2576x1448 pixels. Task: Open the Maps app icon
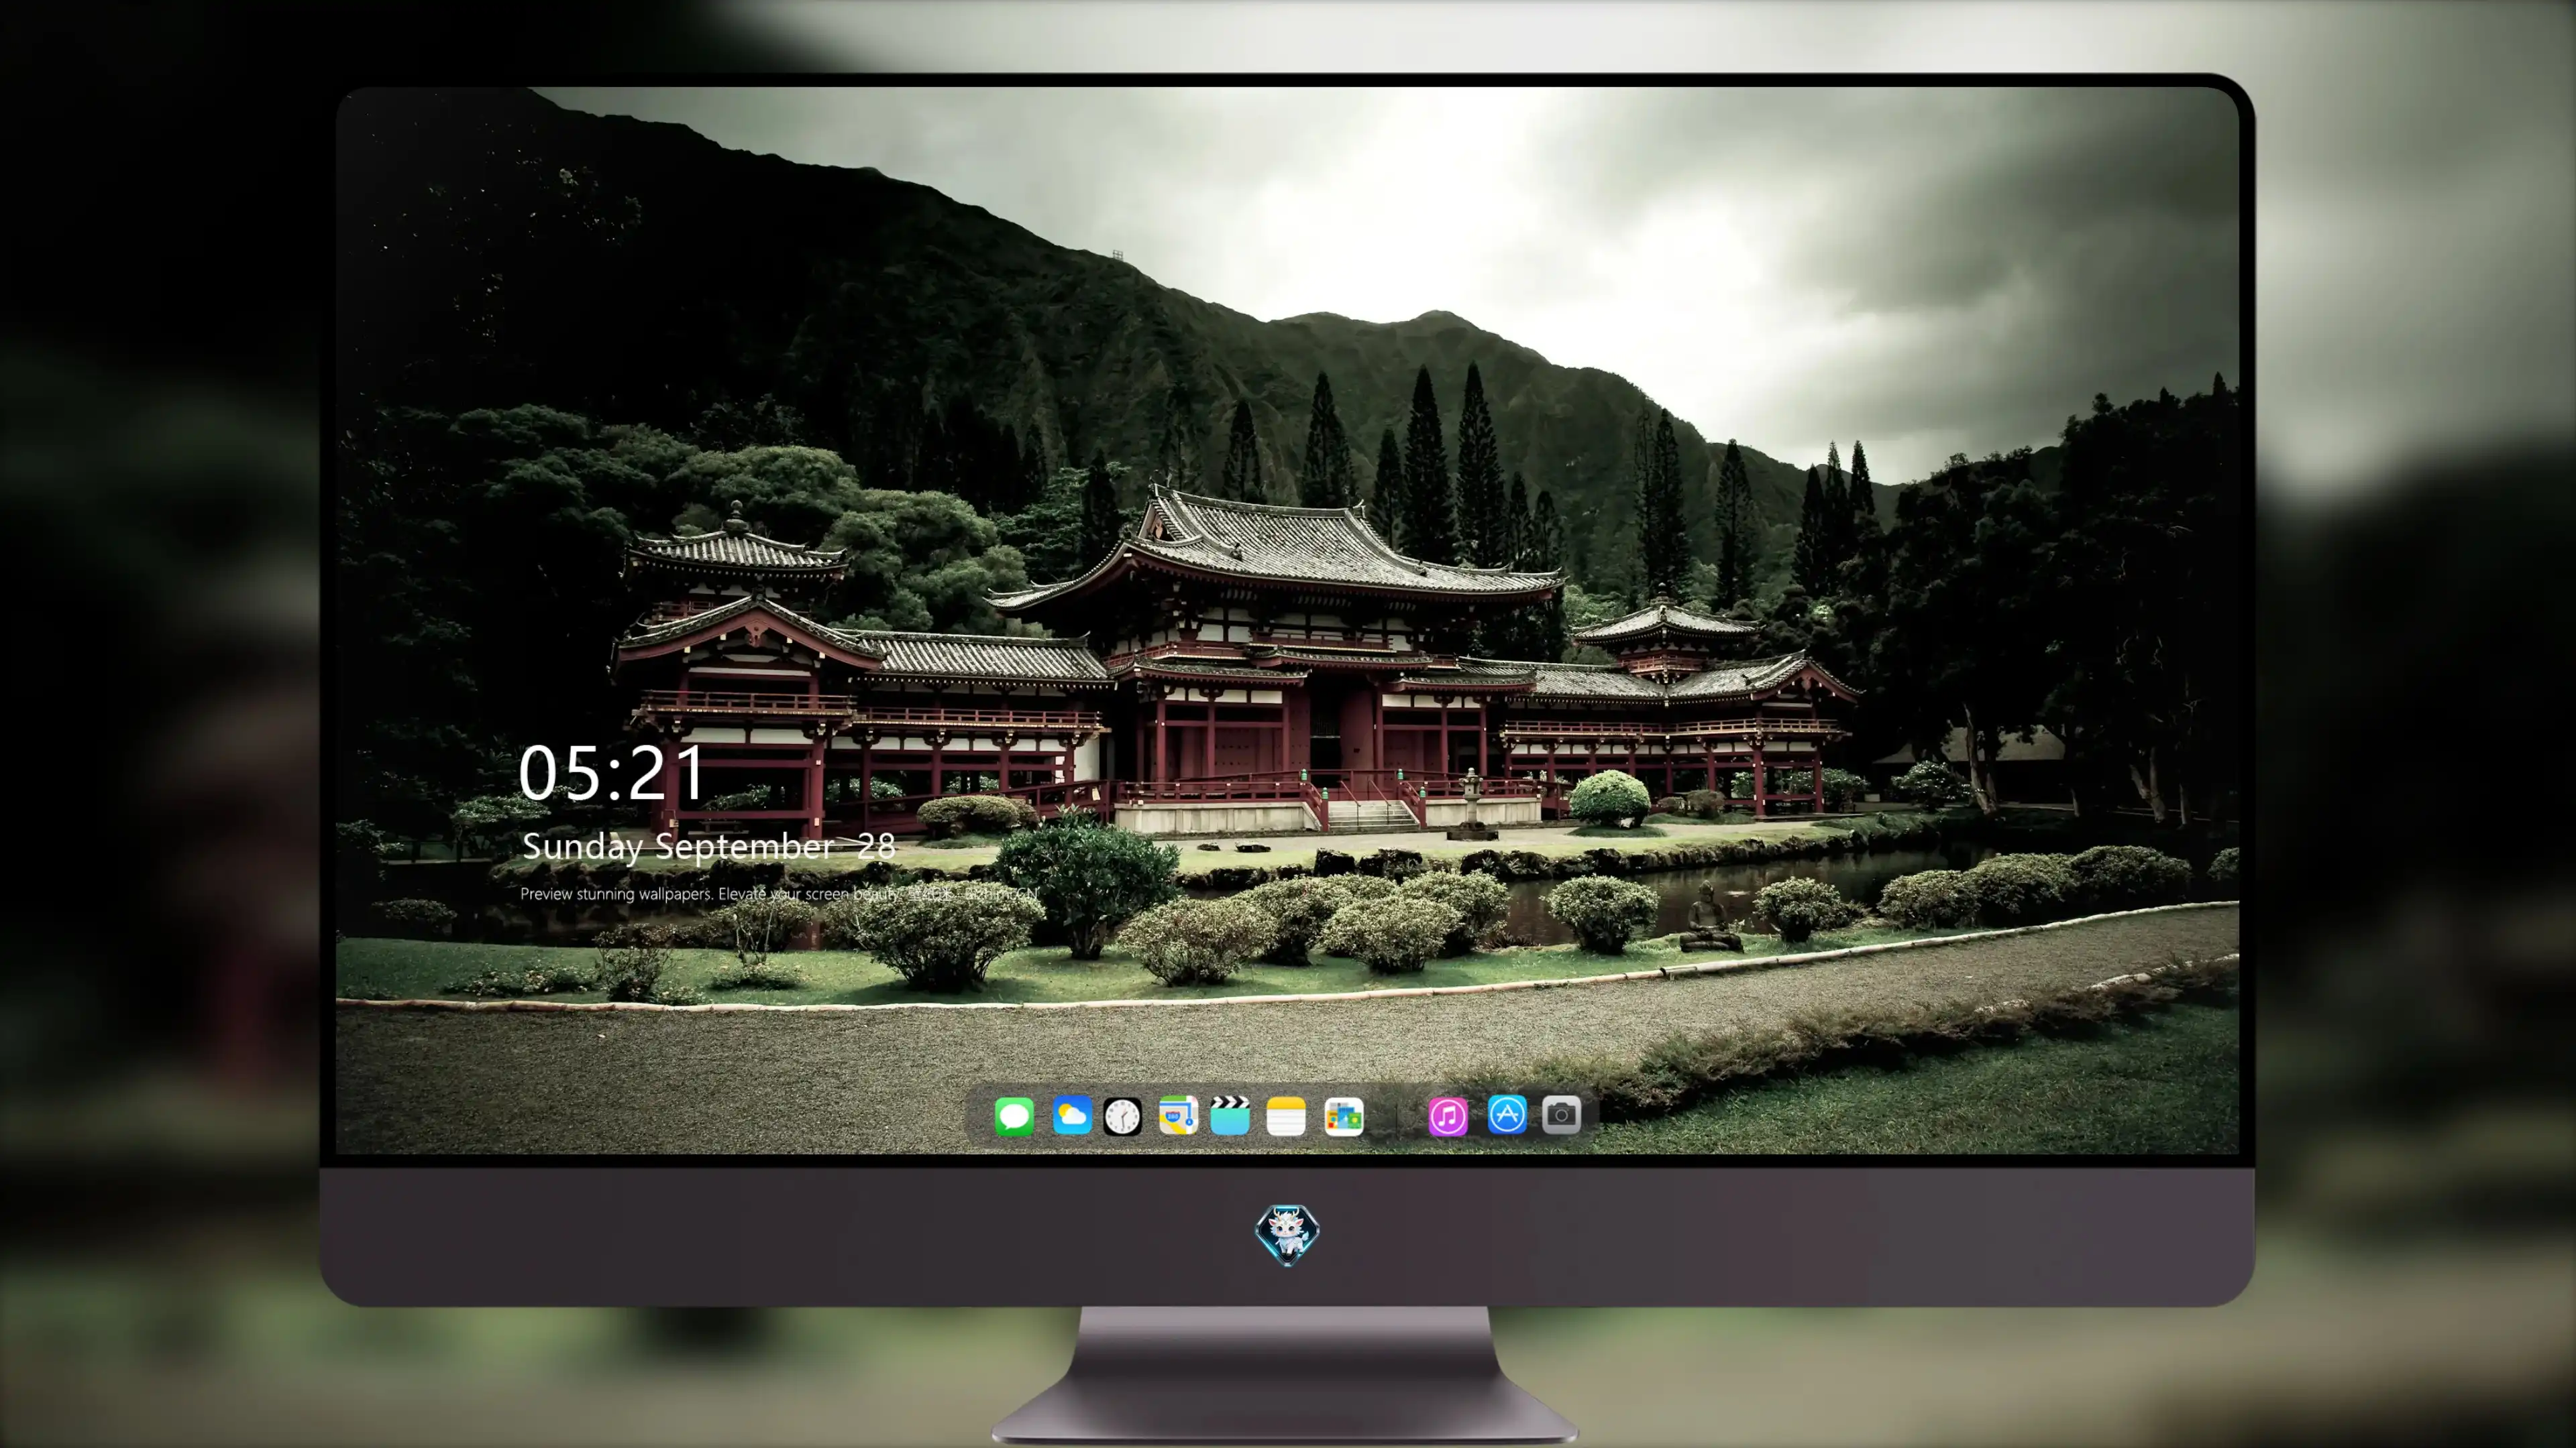1178,1115
